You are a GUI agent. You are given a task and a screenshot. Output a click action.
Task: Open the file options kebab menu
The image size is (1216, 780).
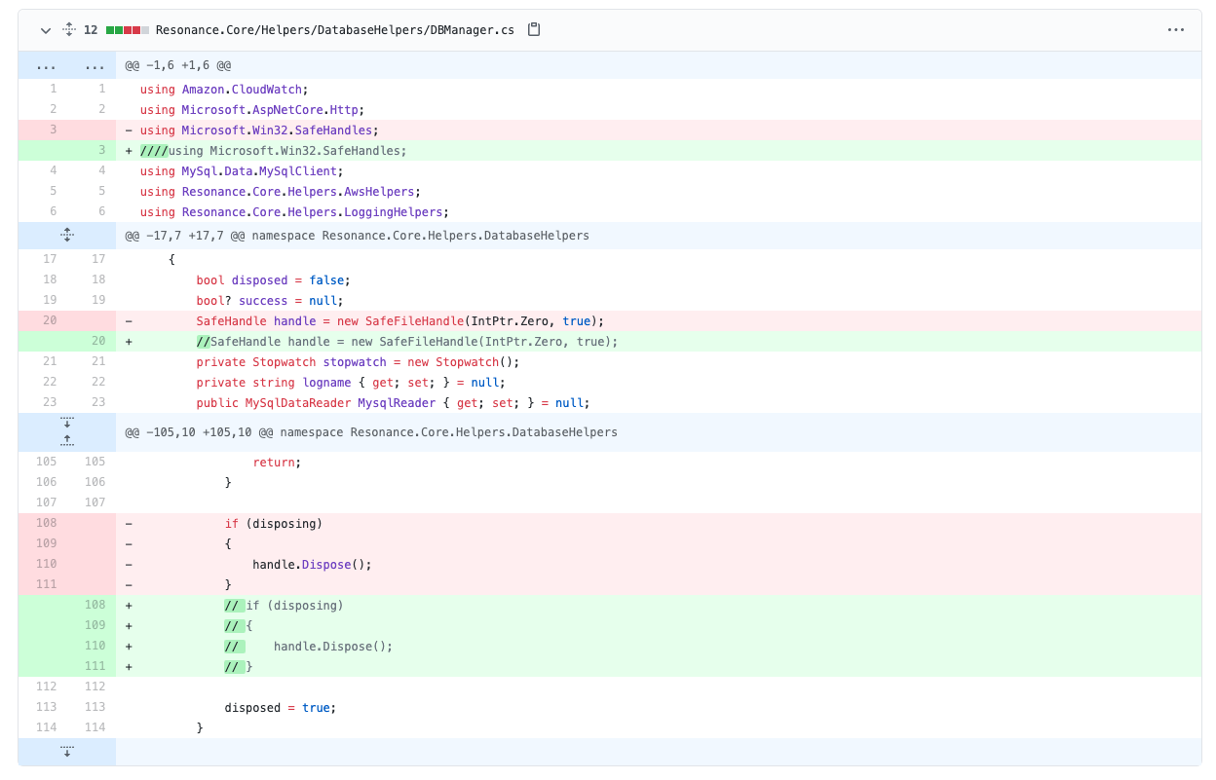point(1176,30)
